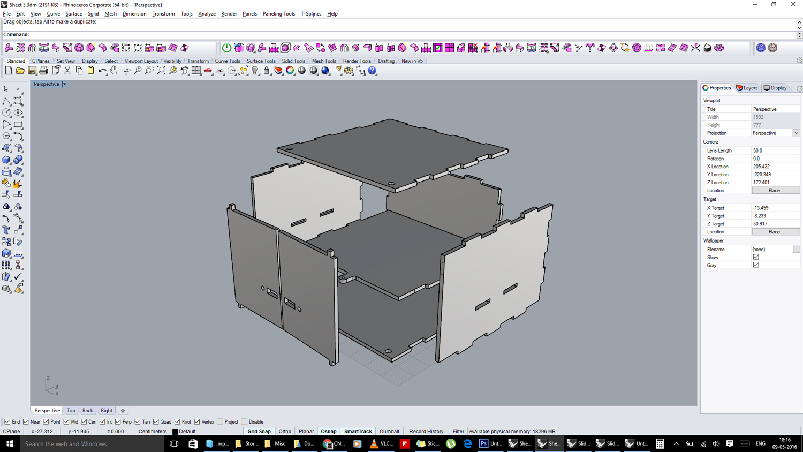
Task: Toggle the Near osnap checkbox
Action: click(x=26, y=422)
